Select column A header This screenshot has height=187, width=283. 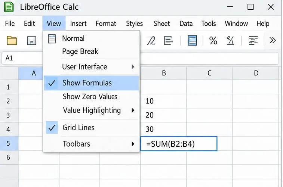[x=34, y=73]
